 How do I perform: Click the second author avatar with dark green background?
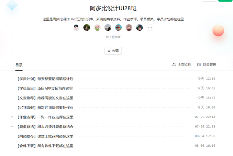coord(87,27)
